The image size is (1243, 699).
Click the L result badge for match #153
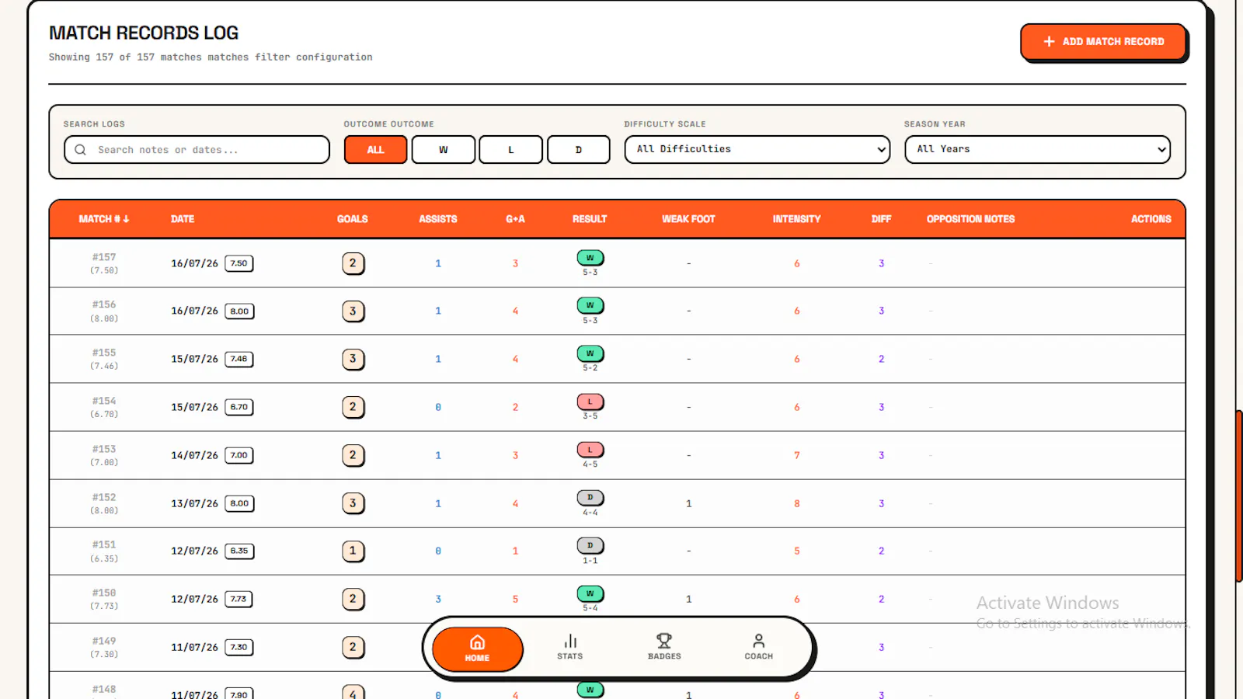(x=590, y=450)
